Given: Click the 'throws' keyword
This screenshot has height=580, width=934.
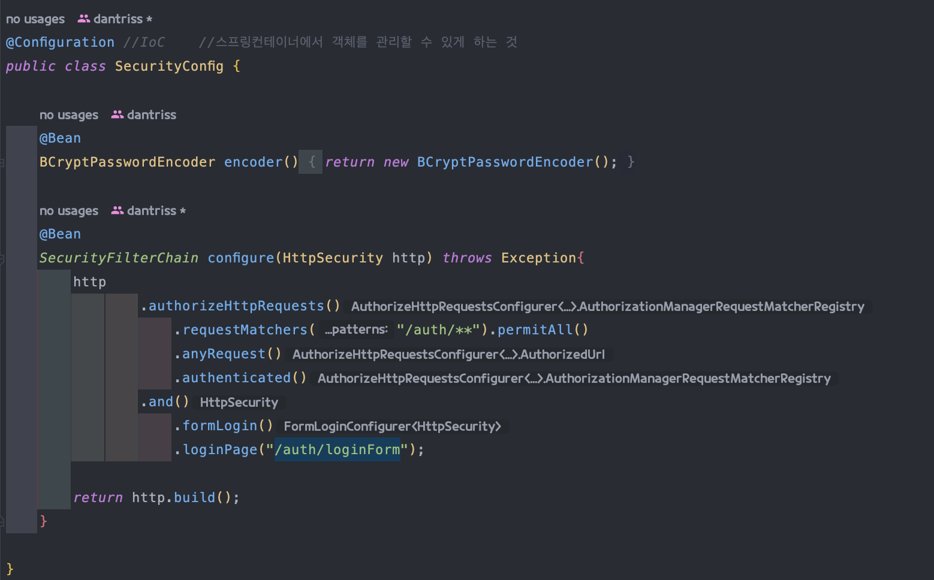Looking at the screenshot, I should tap(467, 258).
